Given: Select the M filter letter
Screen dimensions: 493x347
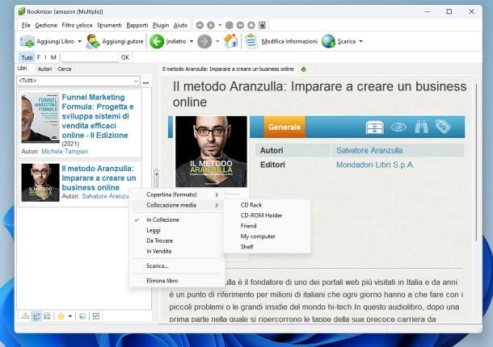Looking at the screenshot, I should click(53, 57).
